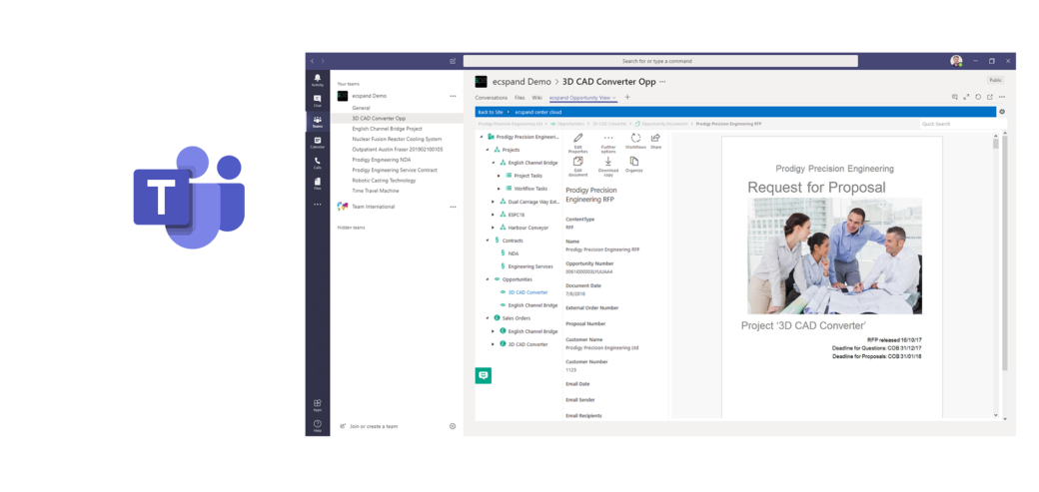The width and height of the screenshot is (1039, 492).
Task: Open channel options ellipsis beside 3D CAD Converter Opp
Action: (x=662, y=82)
